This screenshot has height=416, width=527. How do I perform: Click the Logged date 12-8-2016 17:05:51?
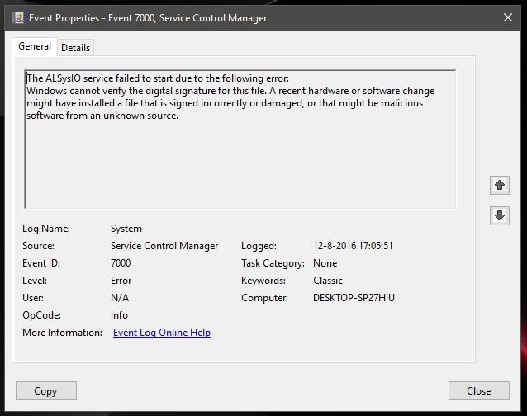[x=353, y=246]
